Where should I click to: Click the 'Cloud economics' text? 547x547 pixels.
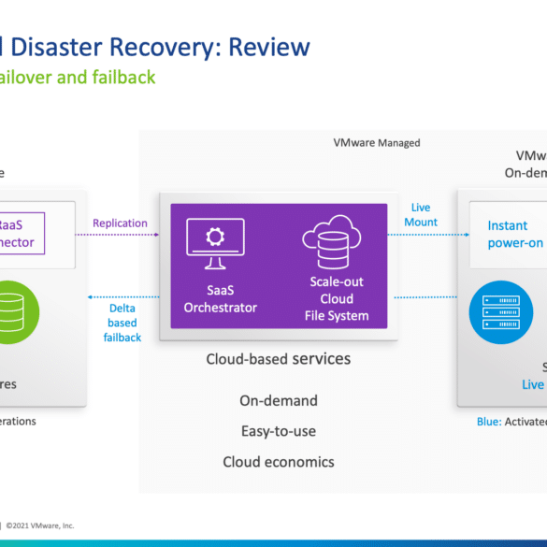point(279,462)
